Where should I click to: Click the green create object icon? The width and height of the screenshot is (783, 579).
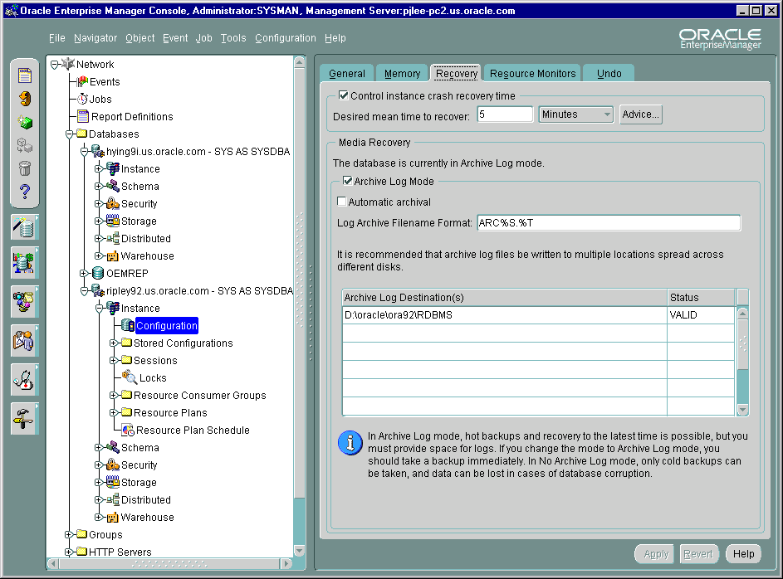click(25, 122)
